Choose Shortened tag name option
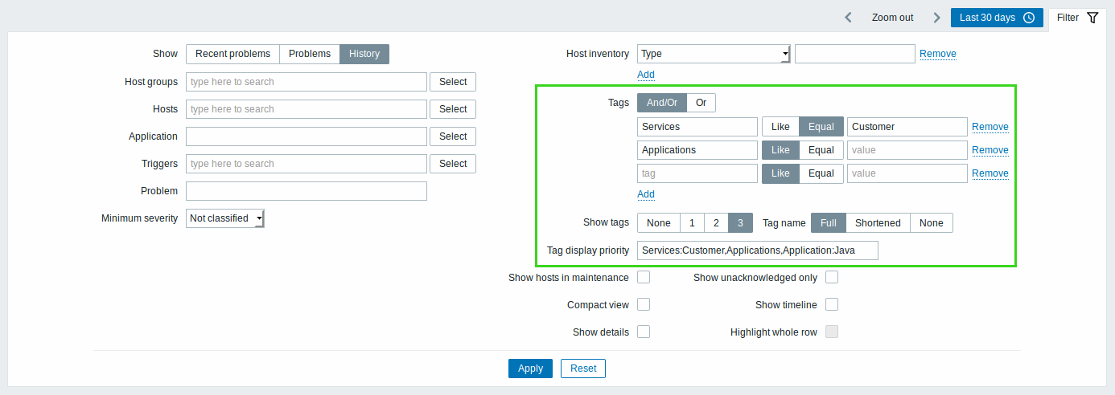The width and height of the screenshot is (1115, 395). (878, 223)
